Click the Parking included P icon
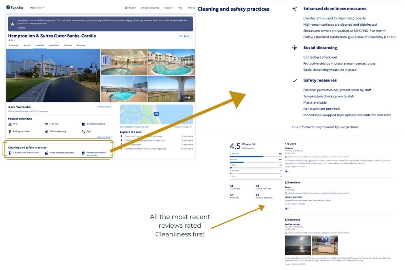The width and height of the screenshot is (405, 270). click(10, 131)
